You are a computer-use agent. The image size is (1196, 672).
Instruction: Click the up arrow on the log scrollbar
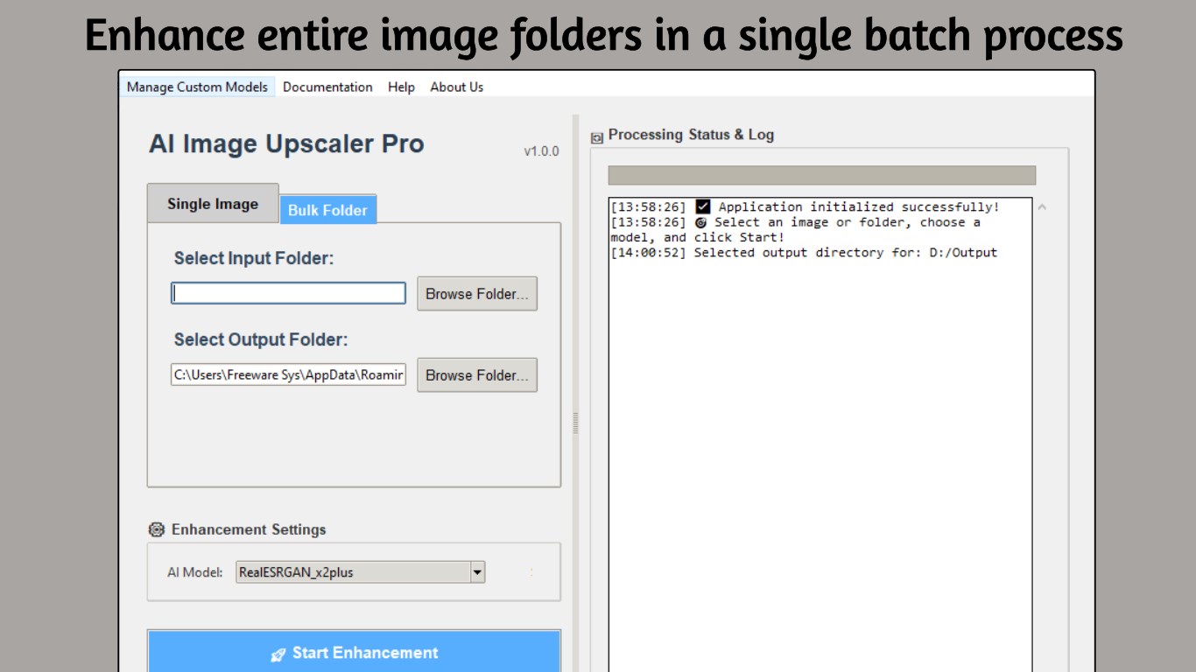1042,206
